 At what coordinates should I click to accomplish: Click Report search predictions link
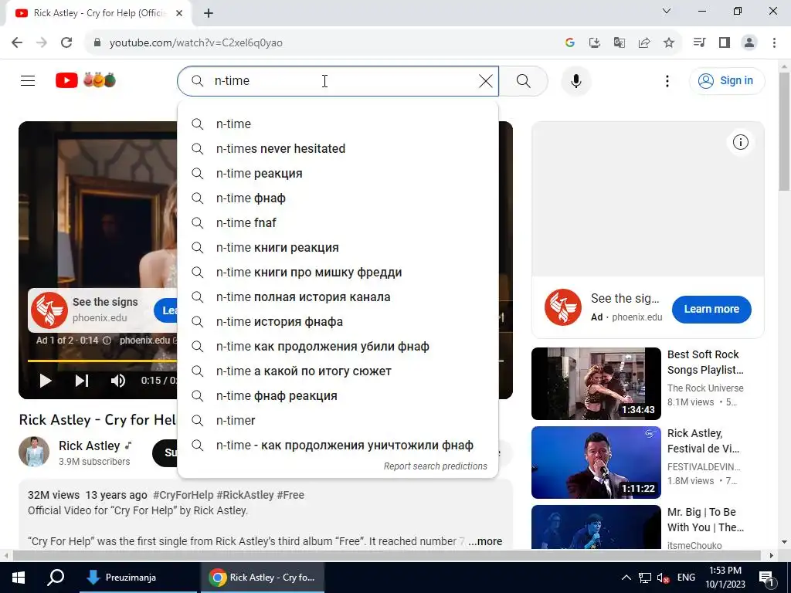(436, 466)
